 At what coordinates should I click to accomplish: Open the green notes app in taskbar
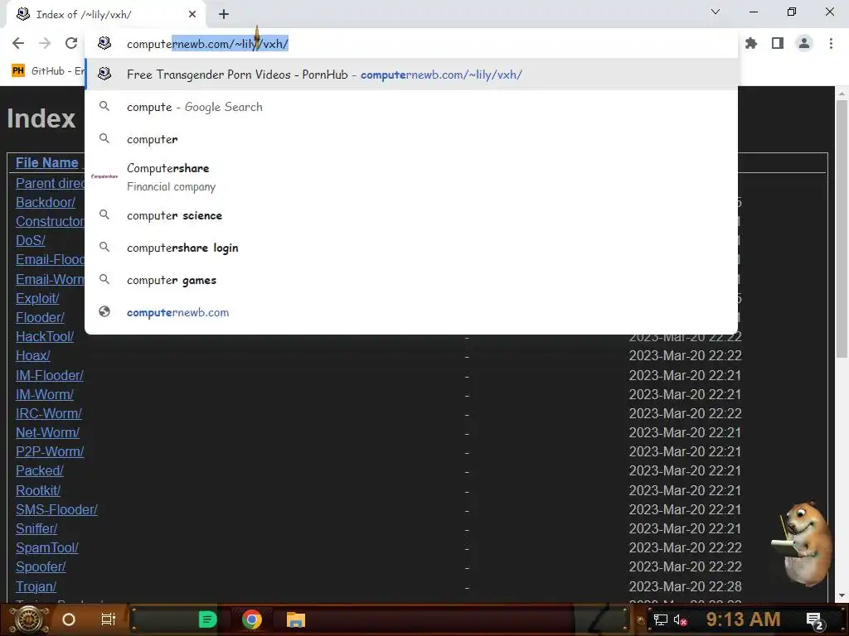tap(207, 619)
